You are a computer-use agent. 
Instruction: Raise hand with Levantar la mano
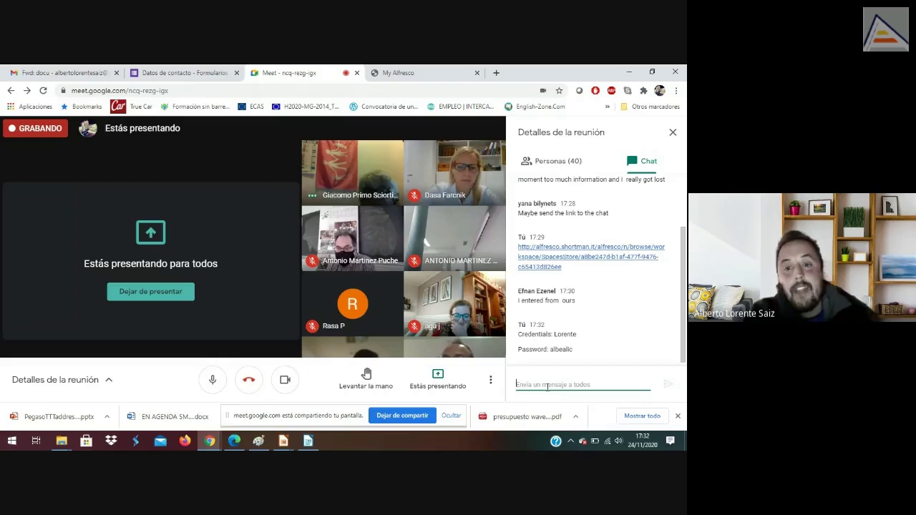[x=366, y=379]
